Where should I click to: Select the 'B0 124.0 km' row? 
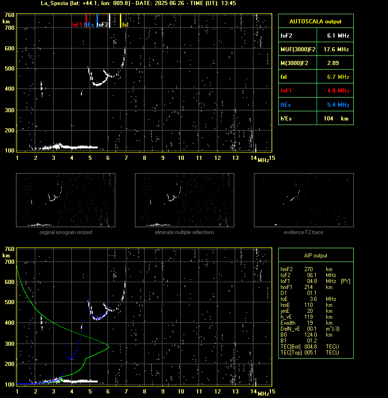[307, 335]
